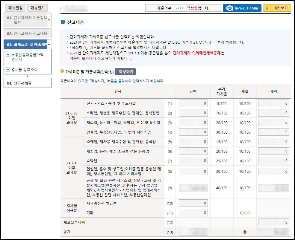Select tax amount field for row (1)
This screenshot has height=240, width=295.
coord(274,103)
